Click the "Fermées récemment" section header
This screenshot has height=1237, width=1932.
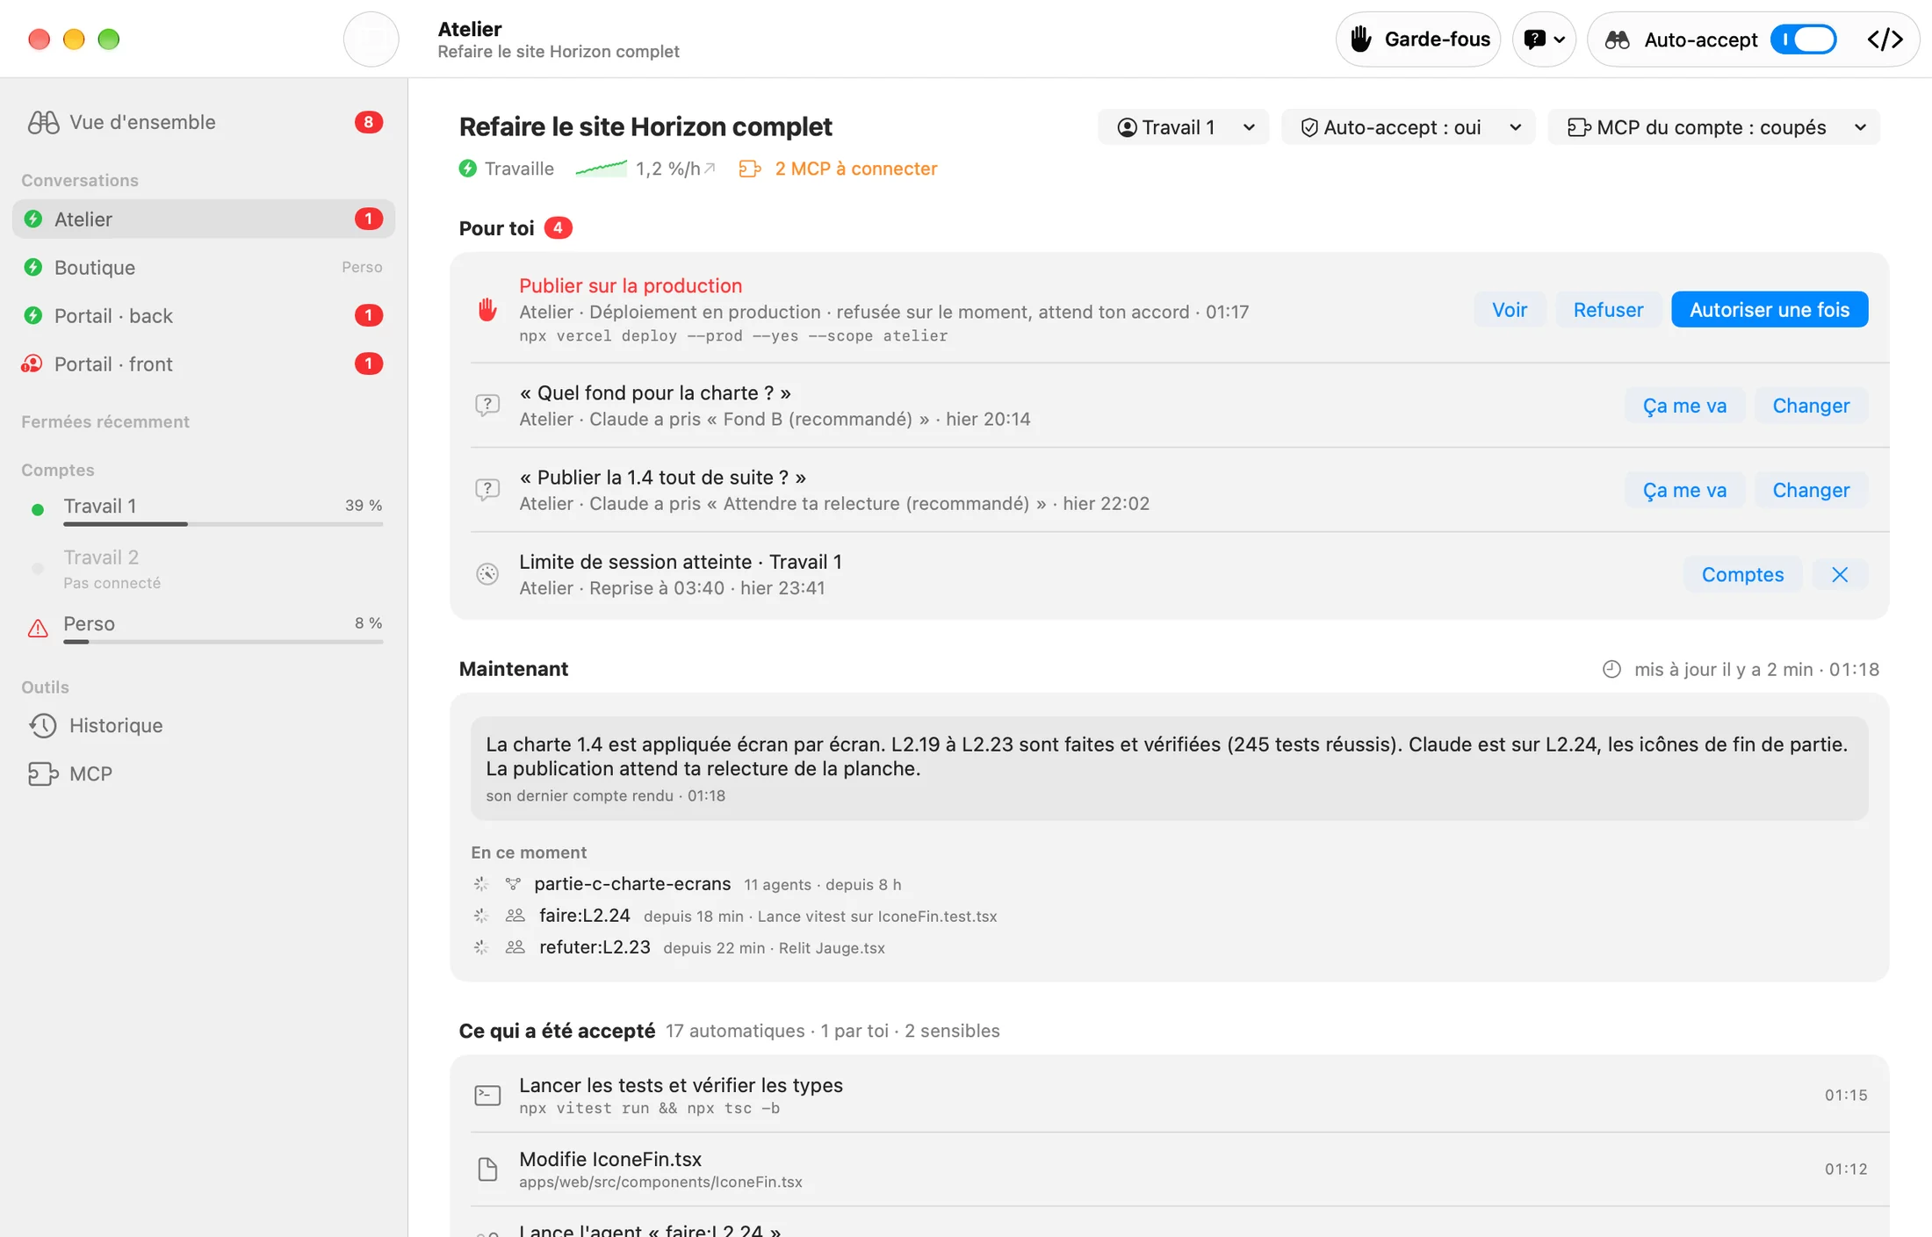[105, 421]
